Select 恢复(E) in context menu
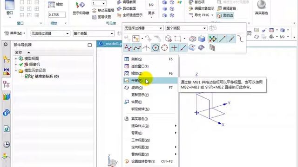 pyautogui.click(x=150, y=102)
